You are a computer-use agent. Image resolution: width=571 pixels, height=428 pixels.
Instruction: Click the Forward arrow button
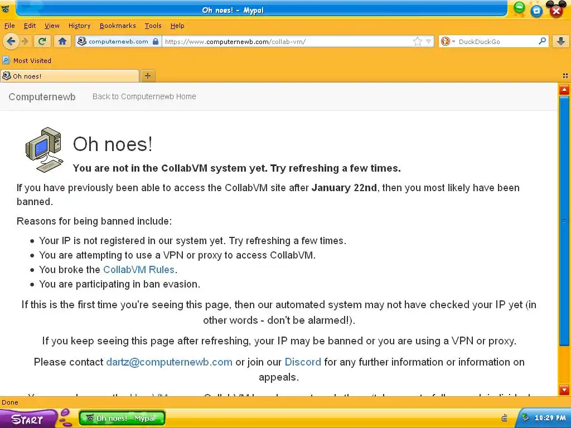[25, 41]
